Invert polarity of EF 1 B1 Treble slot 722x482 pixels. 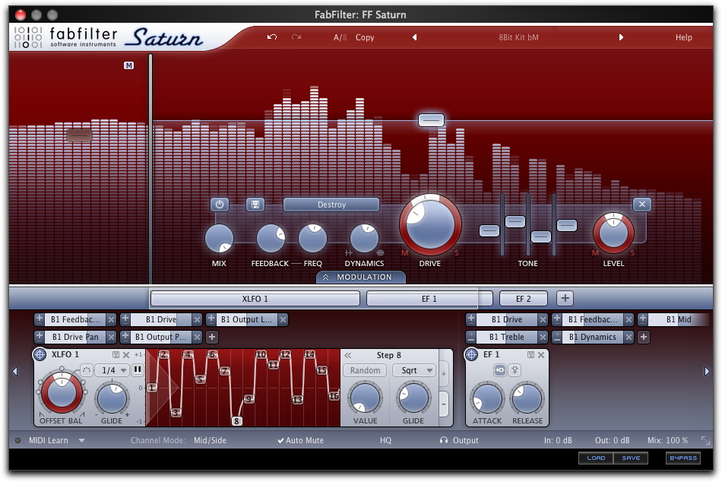[x=470, y=337]
